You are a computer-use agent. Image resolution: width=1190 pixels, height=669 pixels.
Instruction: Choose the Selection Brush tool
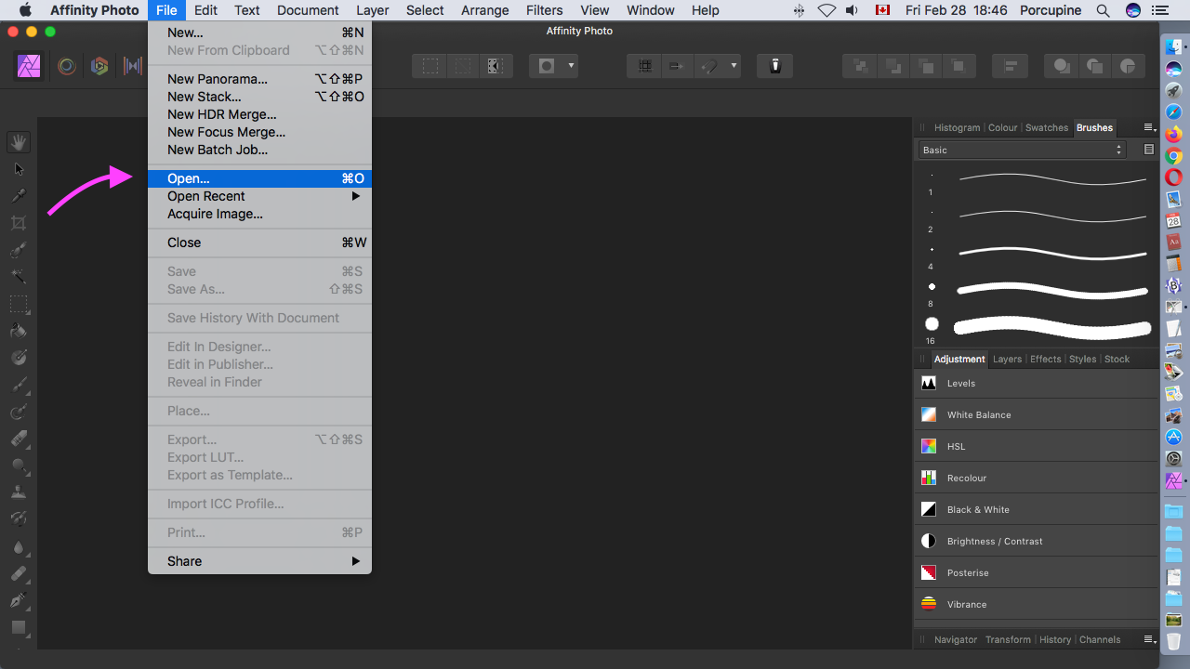coord(19,250)
